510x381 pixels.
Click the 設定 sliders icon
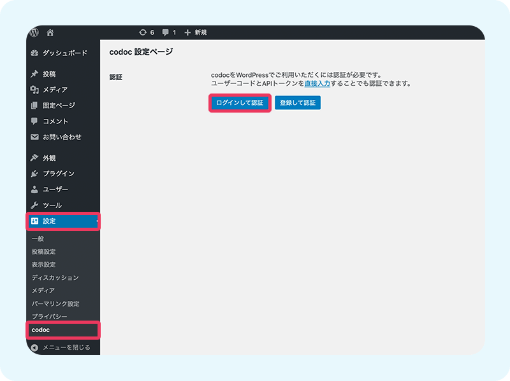point(34,221)
